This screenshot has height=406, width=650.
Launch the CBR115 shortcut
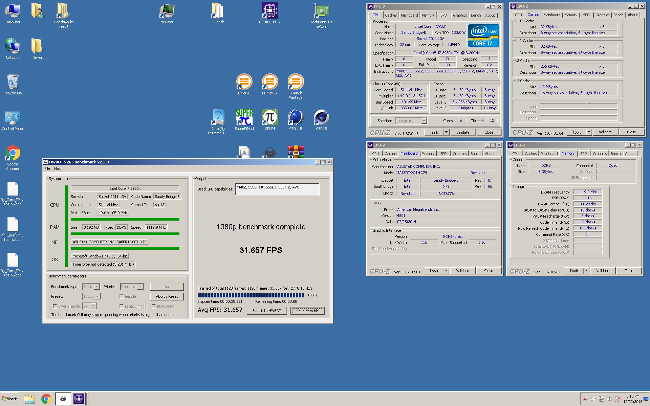click(296, 120)
